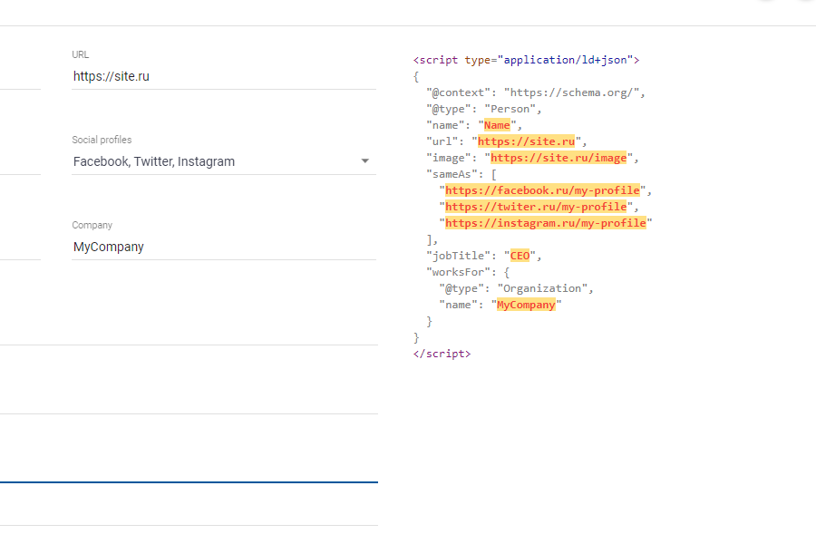Click the closing </script> tag
The height and width of the screenshot is (544, 816).
[442, 354]
